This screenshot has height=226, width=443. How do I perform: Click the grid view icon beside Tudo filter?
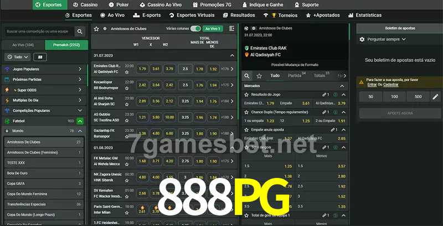40,57
